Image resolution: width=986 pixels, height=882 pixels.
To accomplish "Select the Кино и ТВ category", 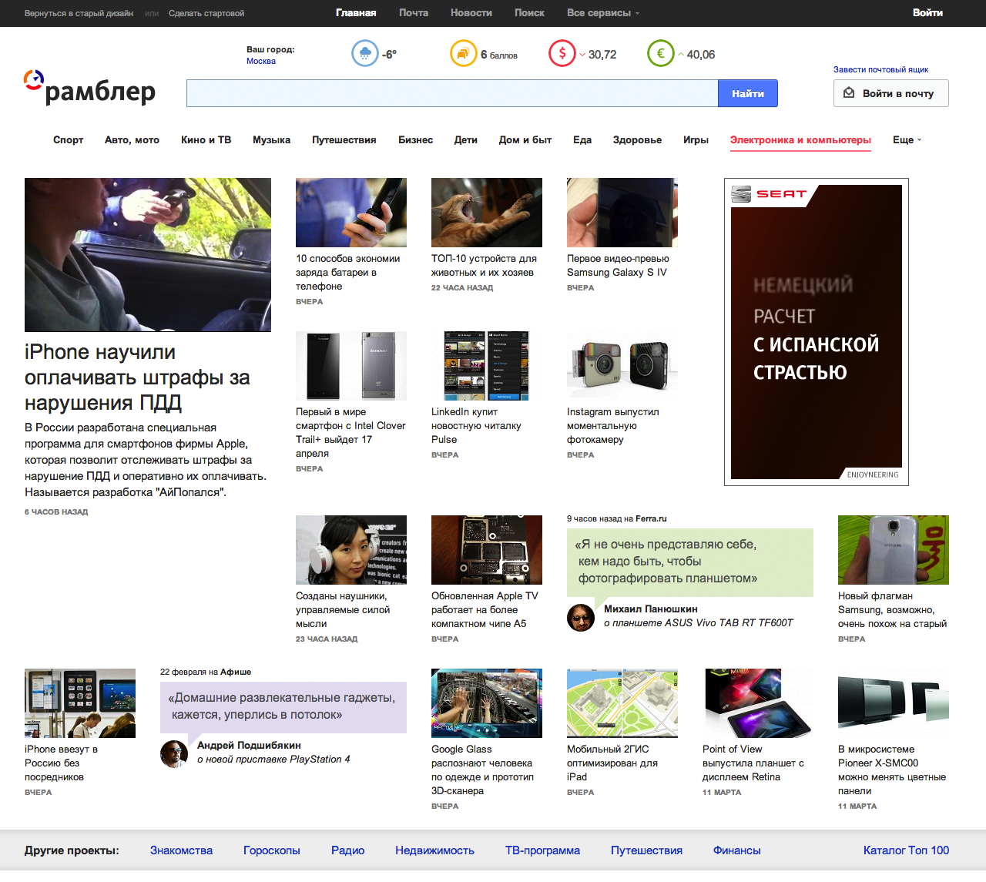I will pos(206,139).
